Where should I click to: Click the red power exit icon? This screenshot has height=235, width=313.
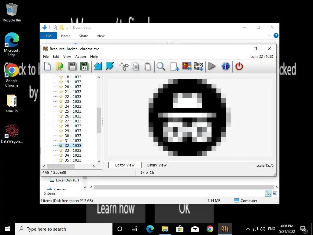coord(239,66)
